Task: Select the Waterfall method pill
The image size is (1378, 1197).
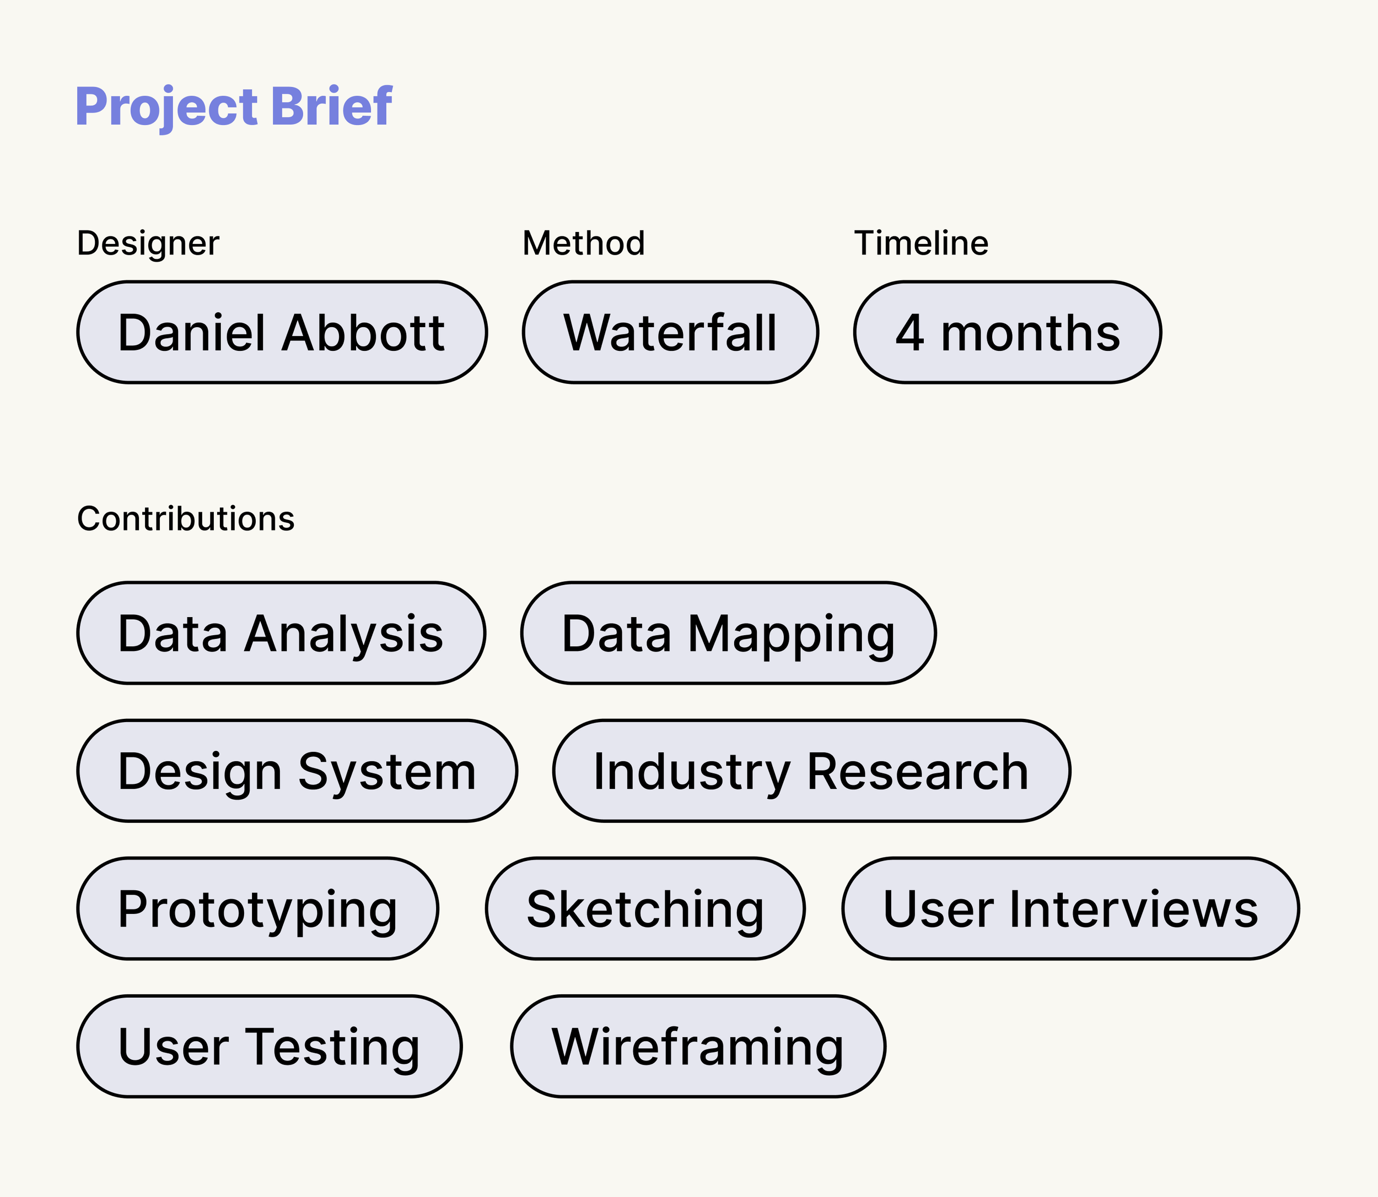Action: [670, 332]
